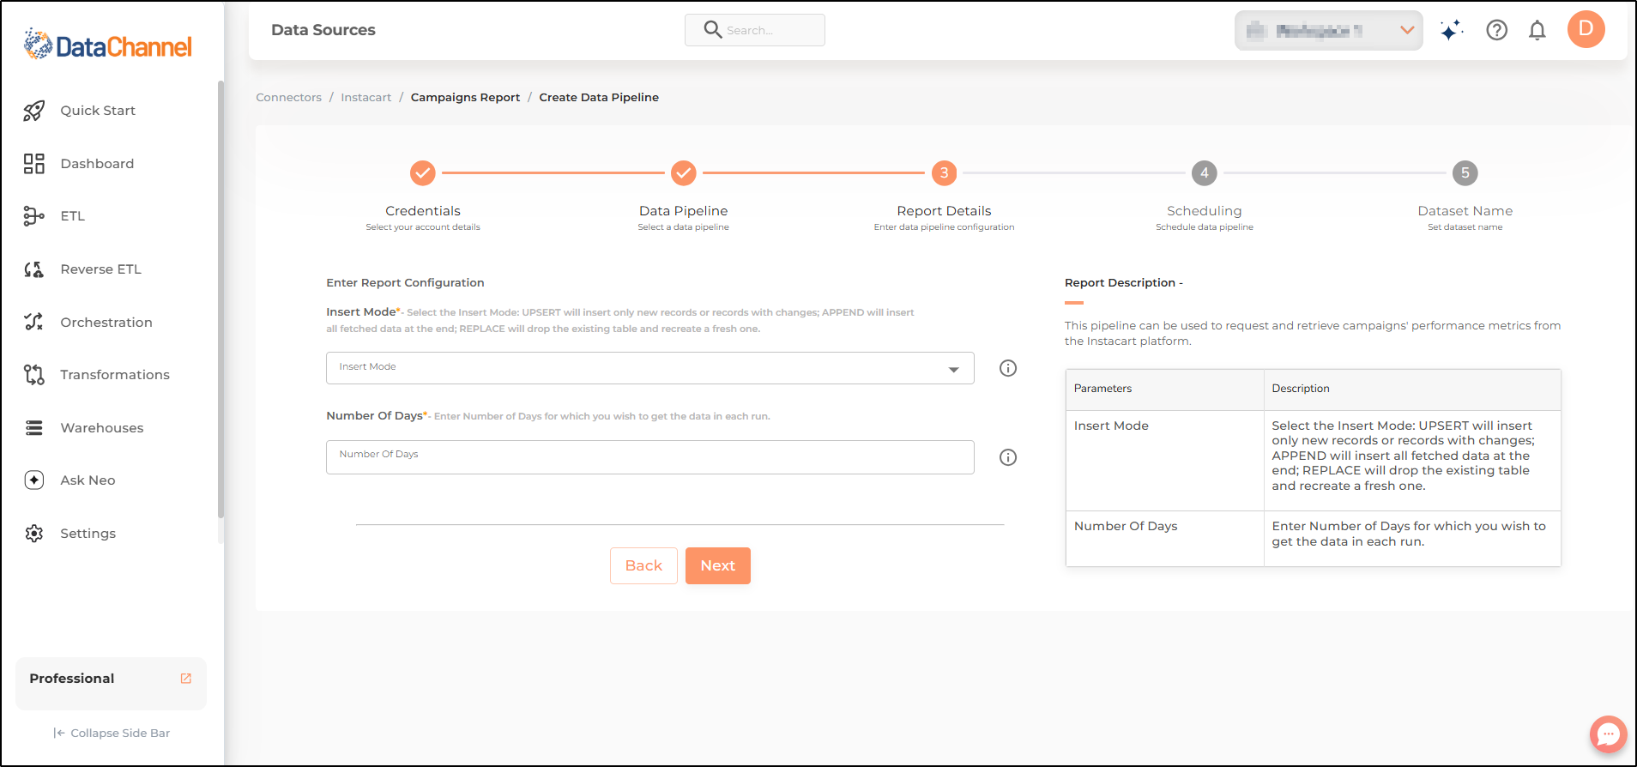The width and height of the screenshot is (1637, 767).
Task: Click the search magnifier icon
Action: tap(712, 30)
